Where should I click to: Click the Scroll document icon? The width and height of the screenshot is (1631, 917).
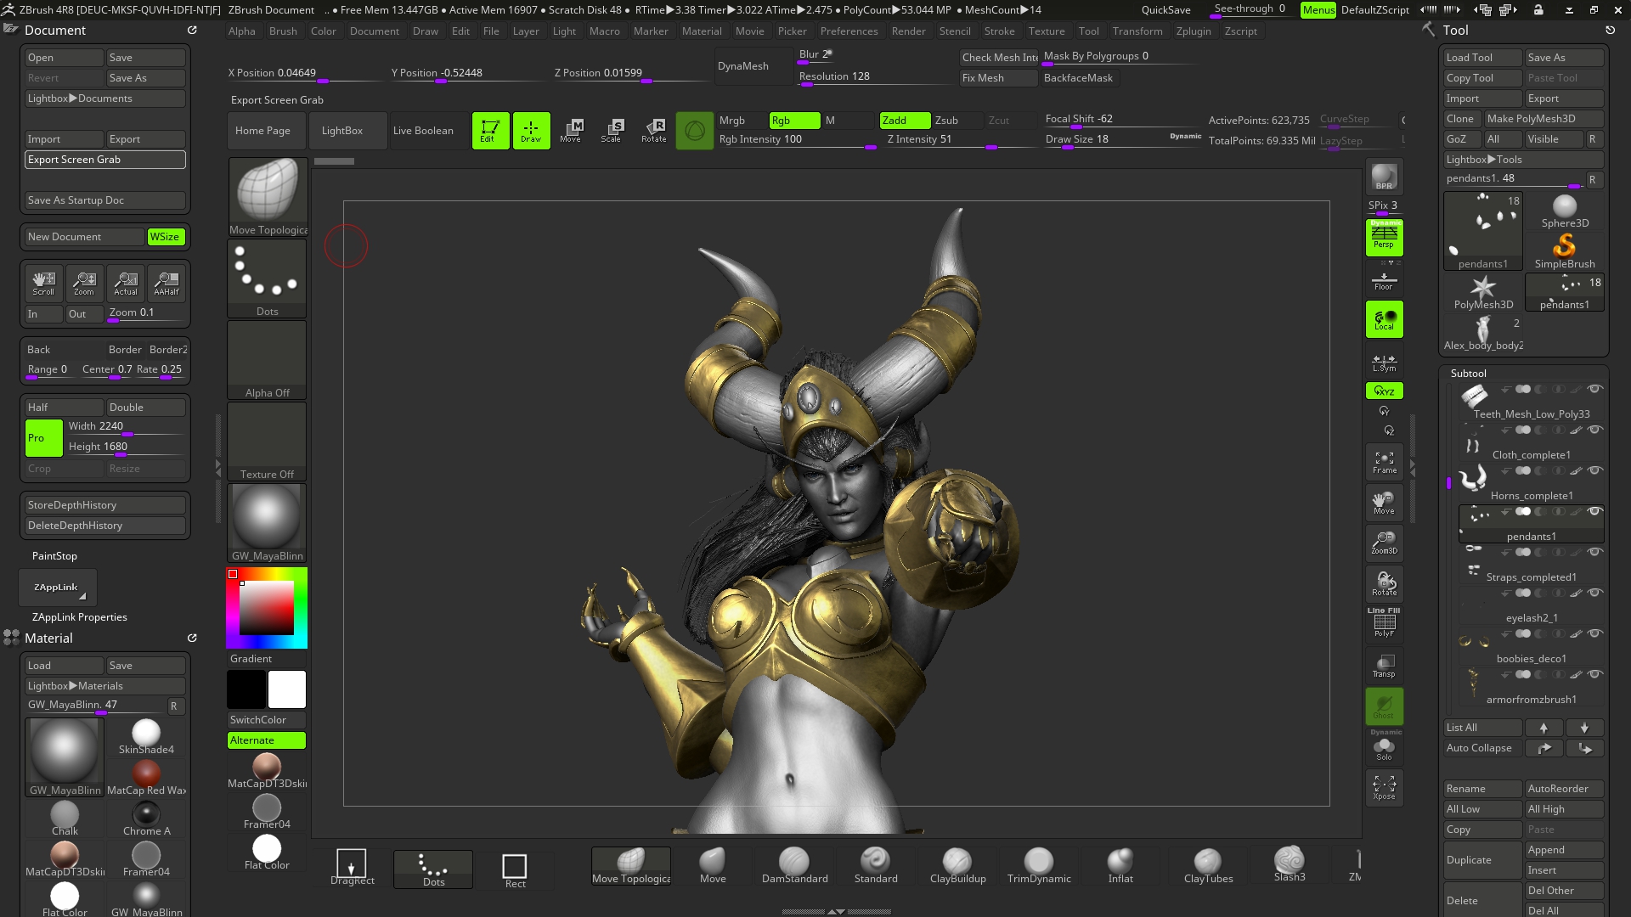click(x=43, y=284)
